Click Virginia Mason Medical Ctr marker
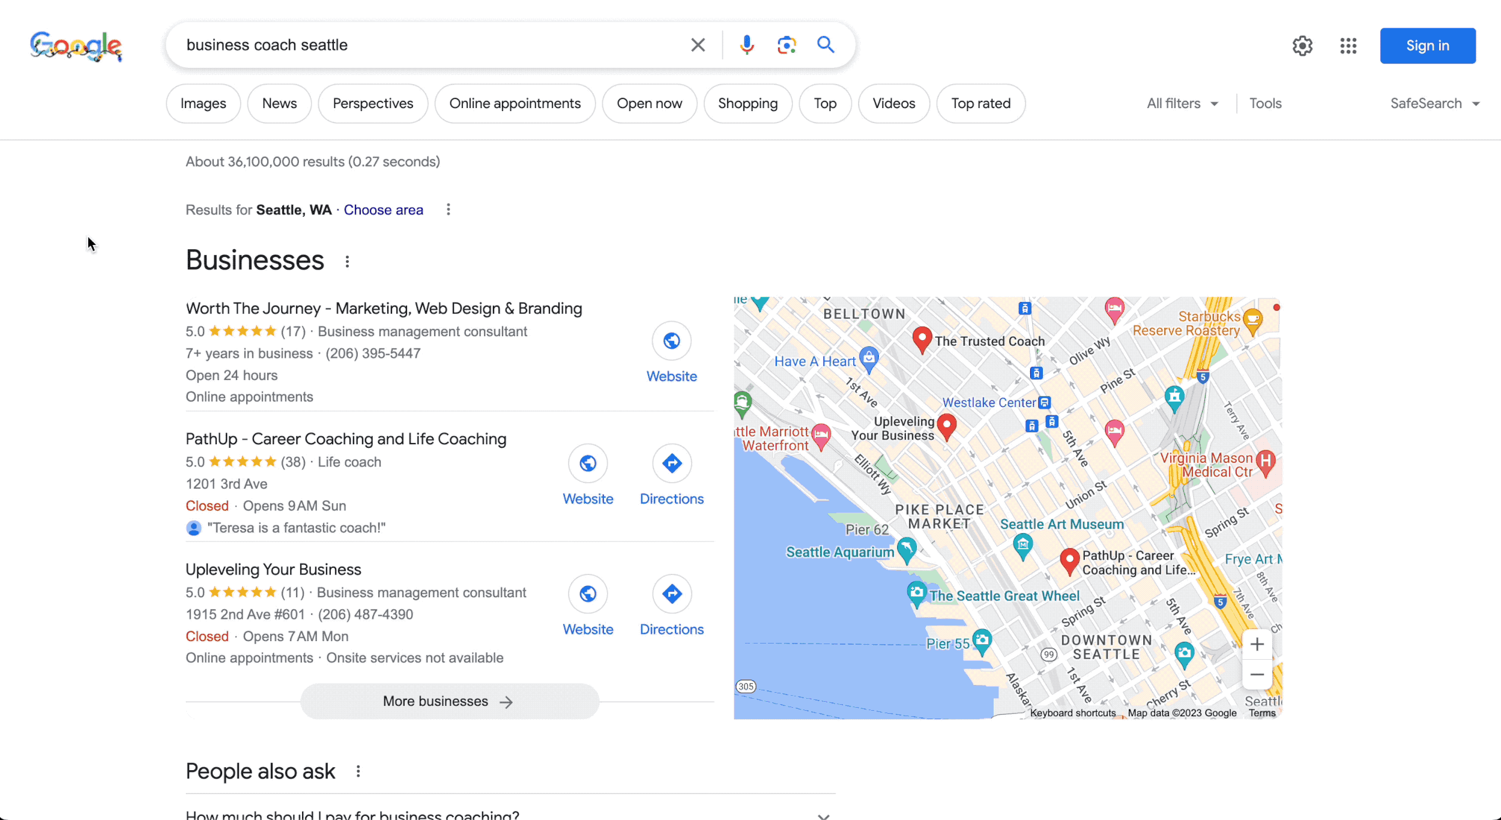This screenshot has height=820, width=1501. click(x=1266, y=463)
